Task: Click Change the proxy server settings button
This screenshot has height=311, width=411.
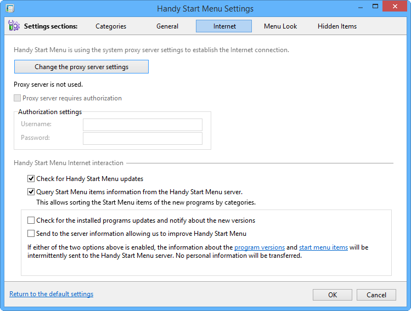Action: [82, 67]
